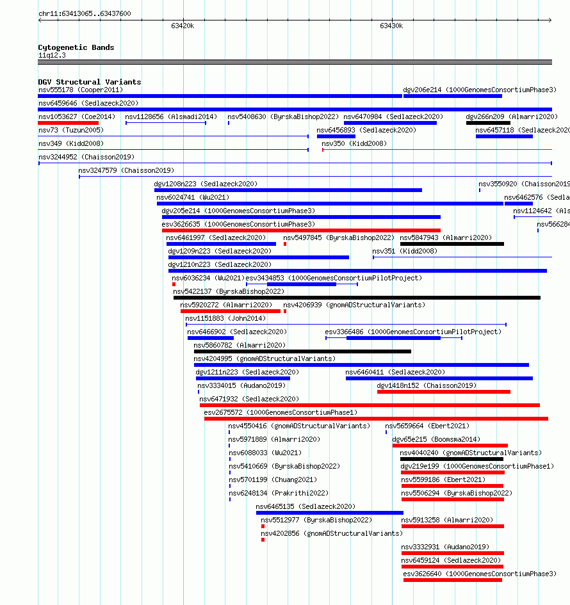Click esv3626635 variant label
570x605 pixels.
[x=238, y=225]
